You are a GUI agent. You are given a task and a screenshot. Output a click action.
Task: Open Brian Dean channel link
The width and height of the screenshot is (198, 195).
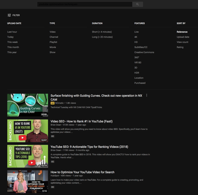click(x=57, y=125)
